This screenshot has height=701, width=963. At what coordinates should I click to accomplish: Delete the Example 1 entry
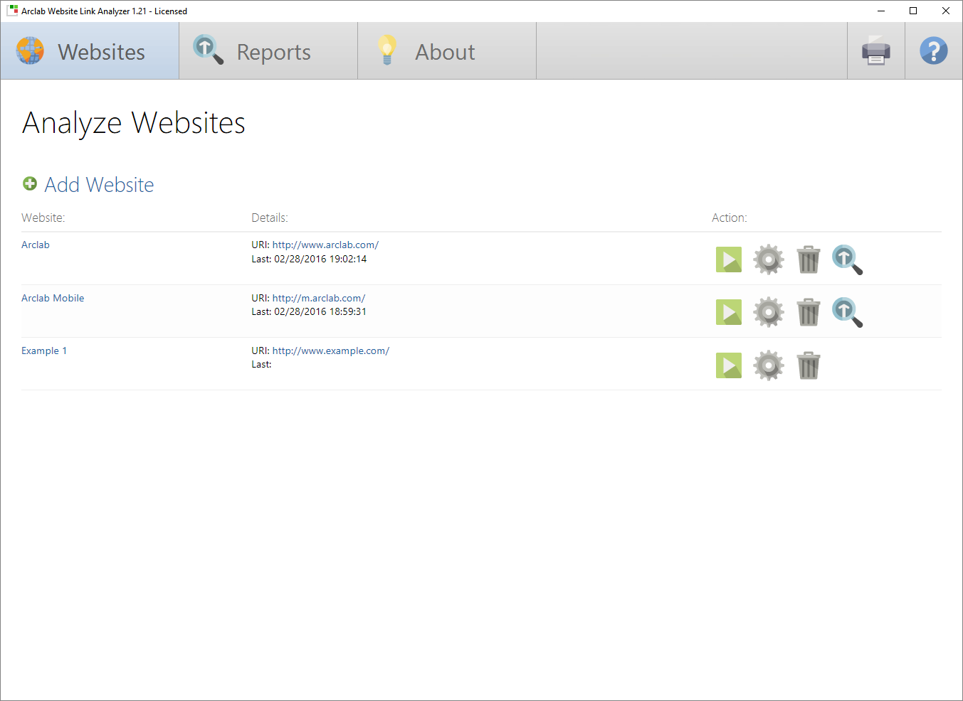[809, 365]
